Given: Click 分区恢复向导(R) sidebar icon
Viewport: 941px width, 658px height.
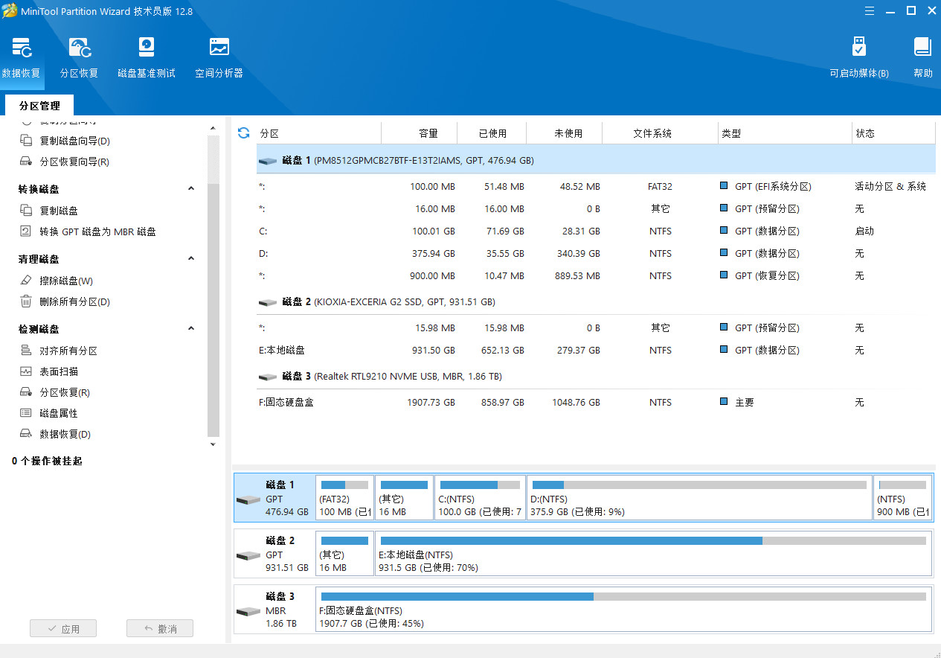Looking at the screenshot, I should 26,162.
